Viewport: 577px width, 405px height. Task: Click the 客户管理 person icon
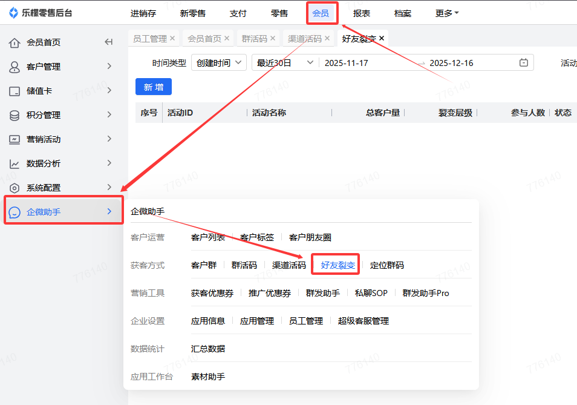(15, 67)
